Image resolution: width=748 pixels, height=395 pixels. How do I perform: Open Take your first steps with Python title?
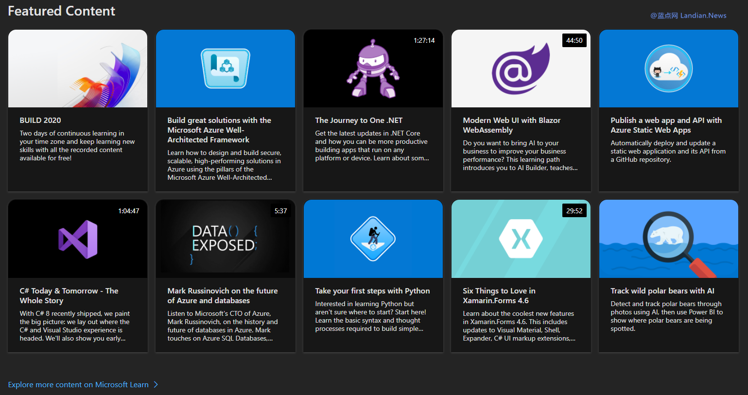click(372, 291)
